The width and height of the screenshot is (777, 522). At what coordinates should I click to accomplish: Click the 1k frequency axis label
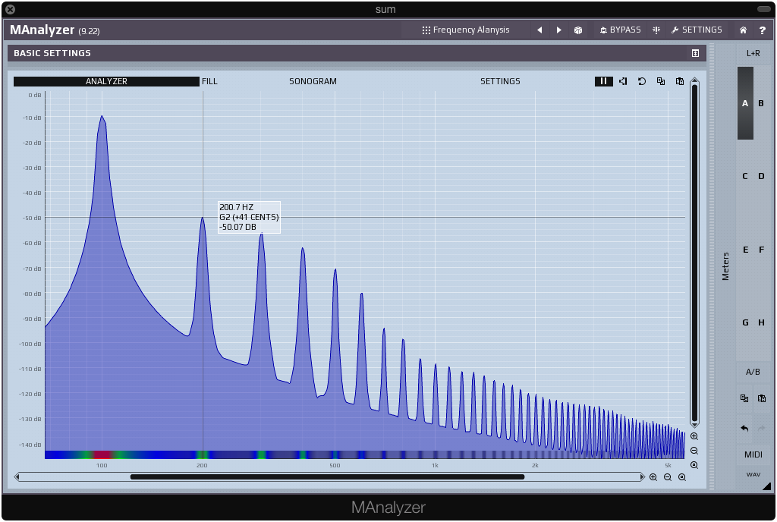pyautogui.click(x=435, y=466)
